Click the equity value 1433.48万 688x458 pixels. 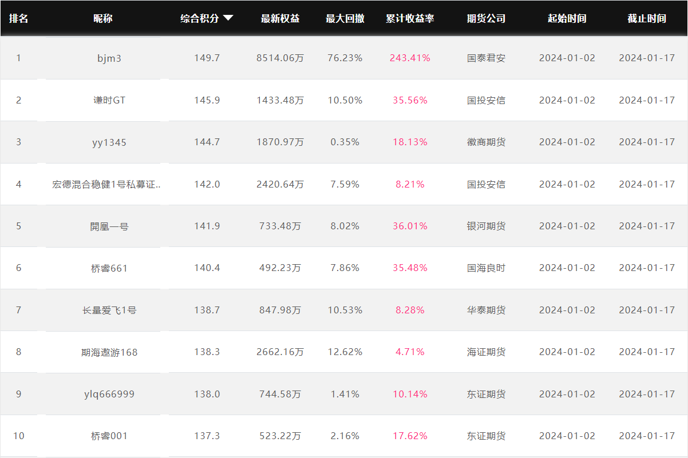tap(280, 100)
